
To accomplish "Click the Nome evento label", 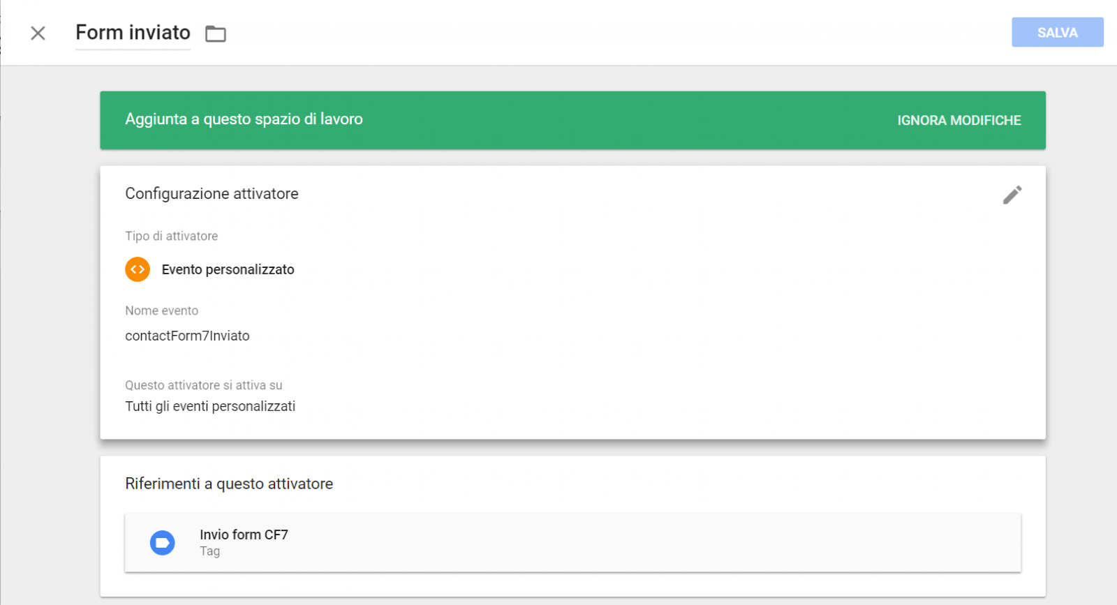I will point(161,311).
